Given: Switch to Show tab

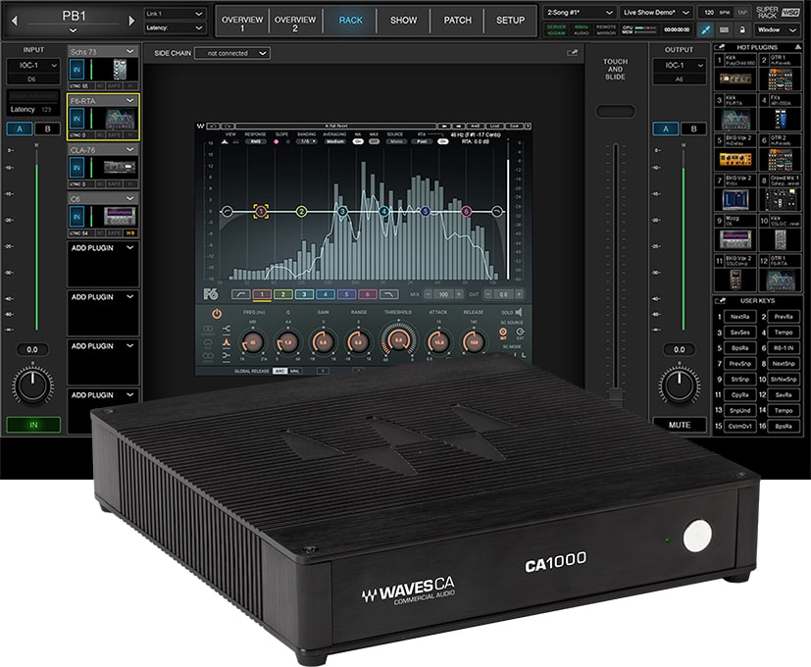Looking at the screenshot, I should pyautogui.click(x=403, y=21).
